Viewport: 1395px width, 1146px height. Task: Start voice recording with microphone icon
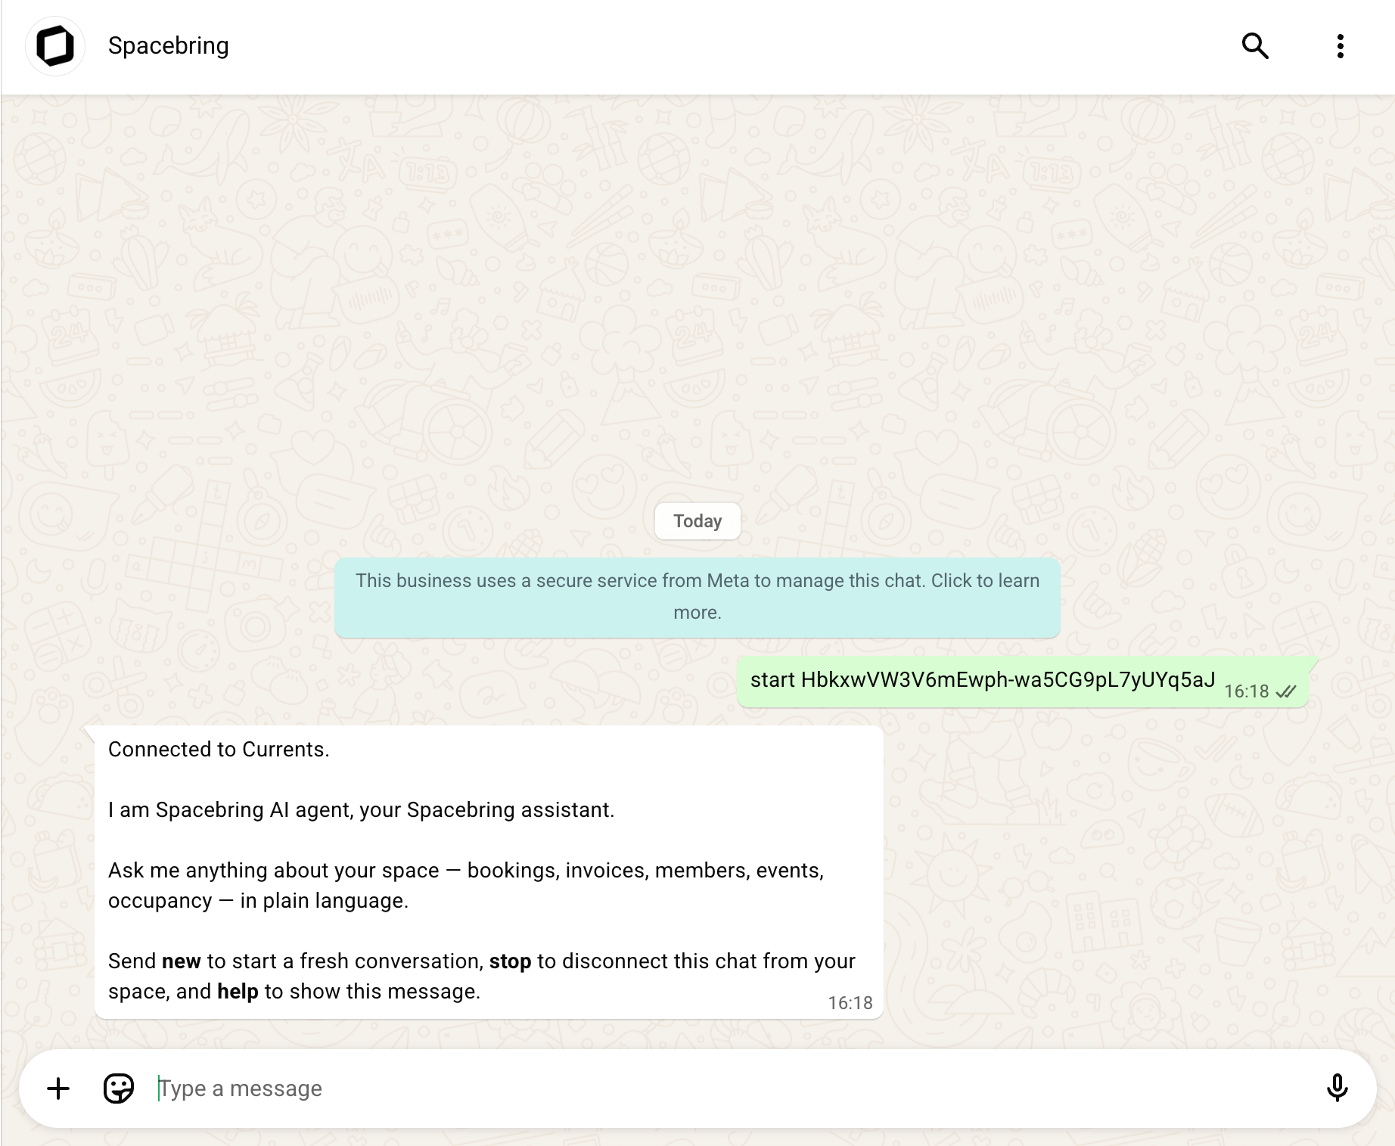(1337, 1089)
